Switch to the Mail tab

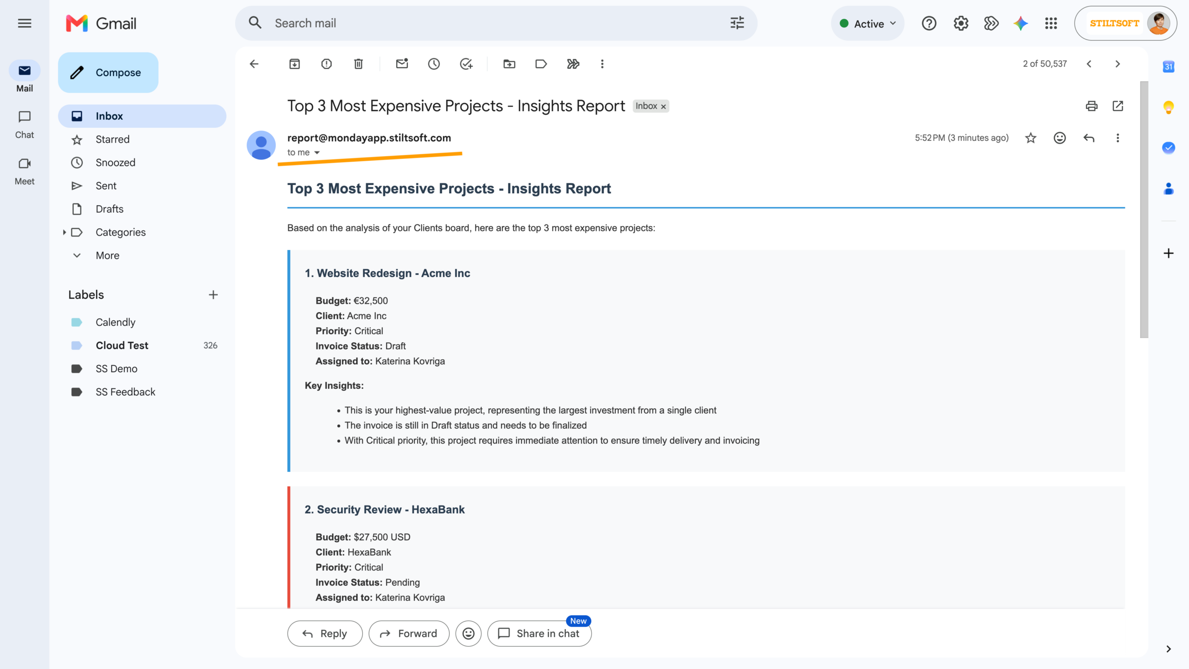(x=25, y=77)
